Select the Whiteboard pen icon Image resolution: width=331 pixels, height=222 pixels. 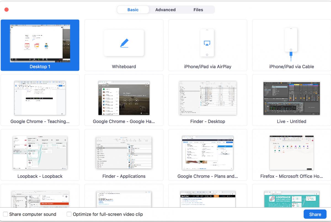click(x=124, y=43)
